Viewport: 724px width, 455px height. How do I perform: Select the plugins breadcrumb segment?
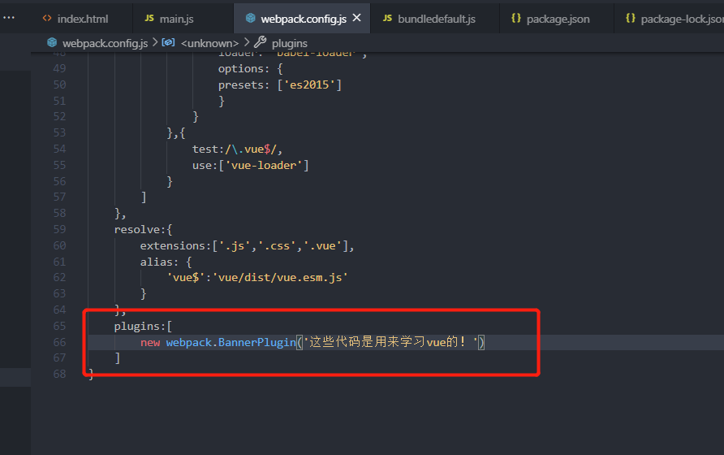(290, 43)
